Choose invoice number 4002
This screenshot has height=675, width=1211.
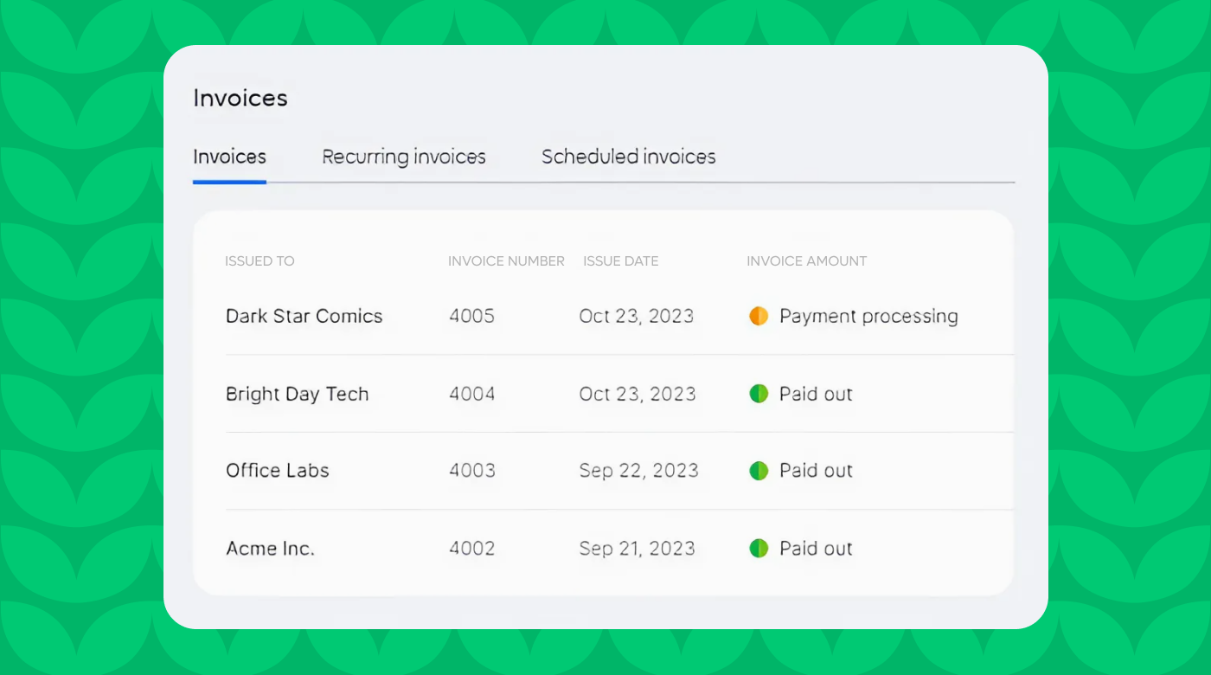(x=471, y=549)
